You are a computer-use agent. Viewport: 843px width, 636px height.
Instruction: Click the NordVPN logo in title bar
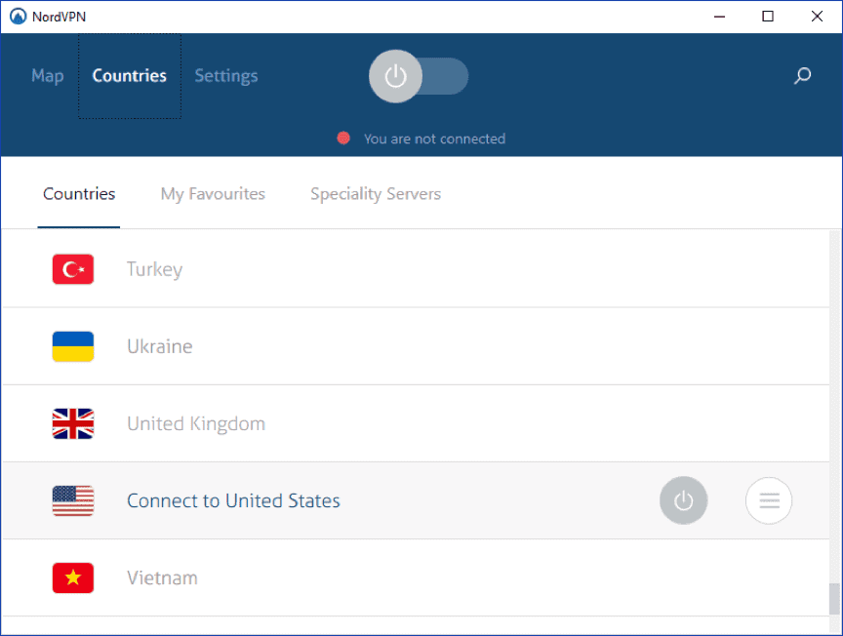18,17
